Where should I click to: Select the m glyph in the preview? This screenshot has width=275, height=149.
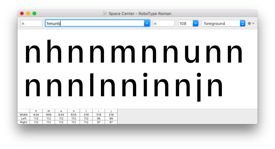pos(123,54)
